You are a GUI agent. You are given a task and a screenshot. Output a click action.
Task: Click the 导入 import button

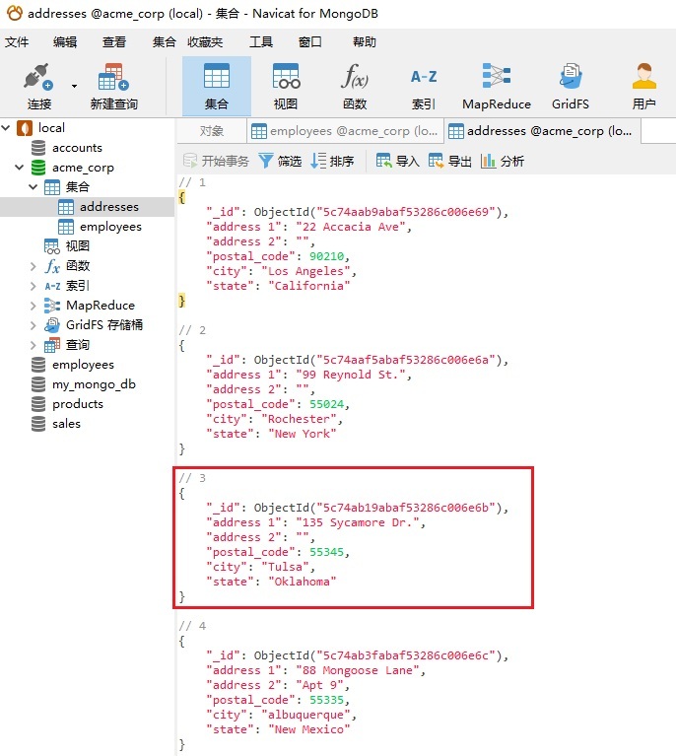click(398, 161)
